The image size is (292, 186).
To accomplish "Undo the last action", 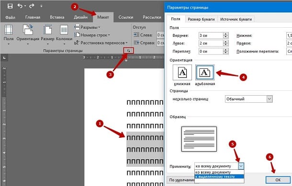I will coord(20,6).
